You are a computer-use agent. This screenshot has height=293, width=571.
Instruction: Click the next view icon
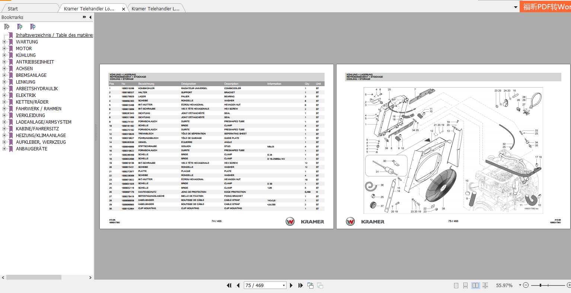tap(320, 285)
